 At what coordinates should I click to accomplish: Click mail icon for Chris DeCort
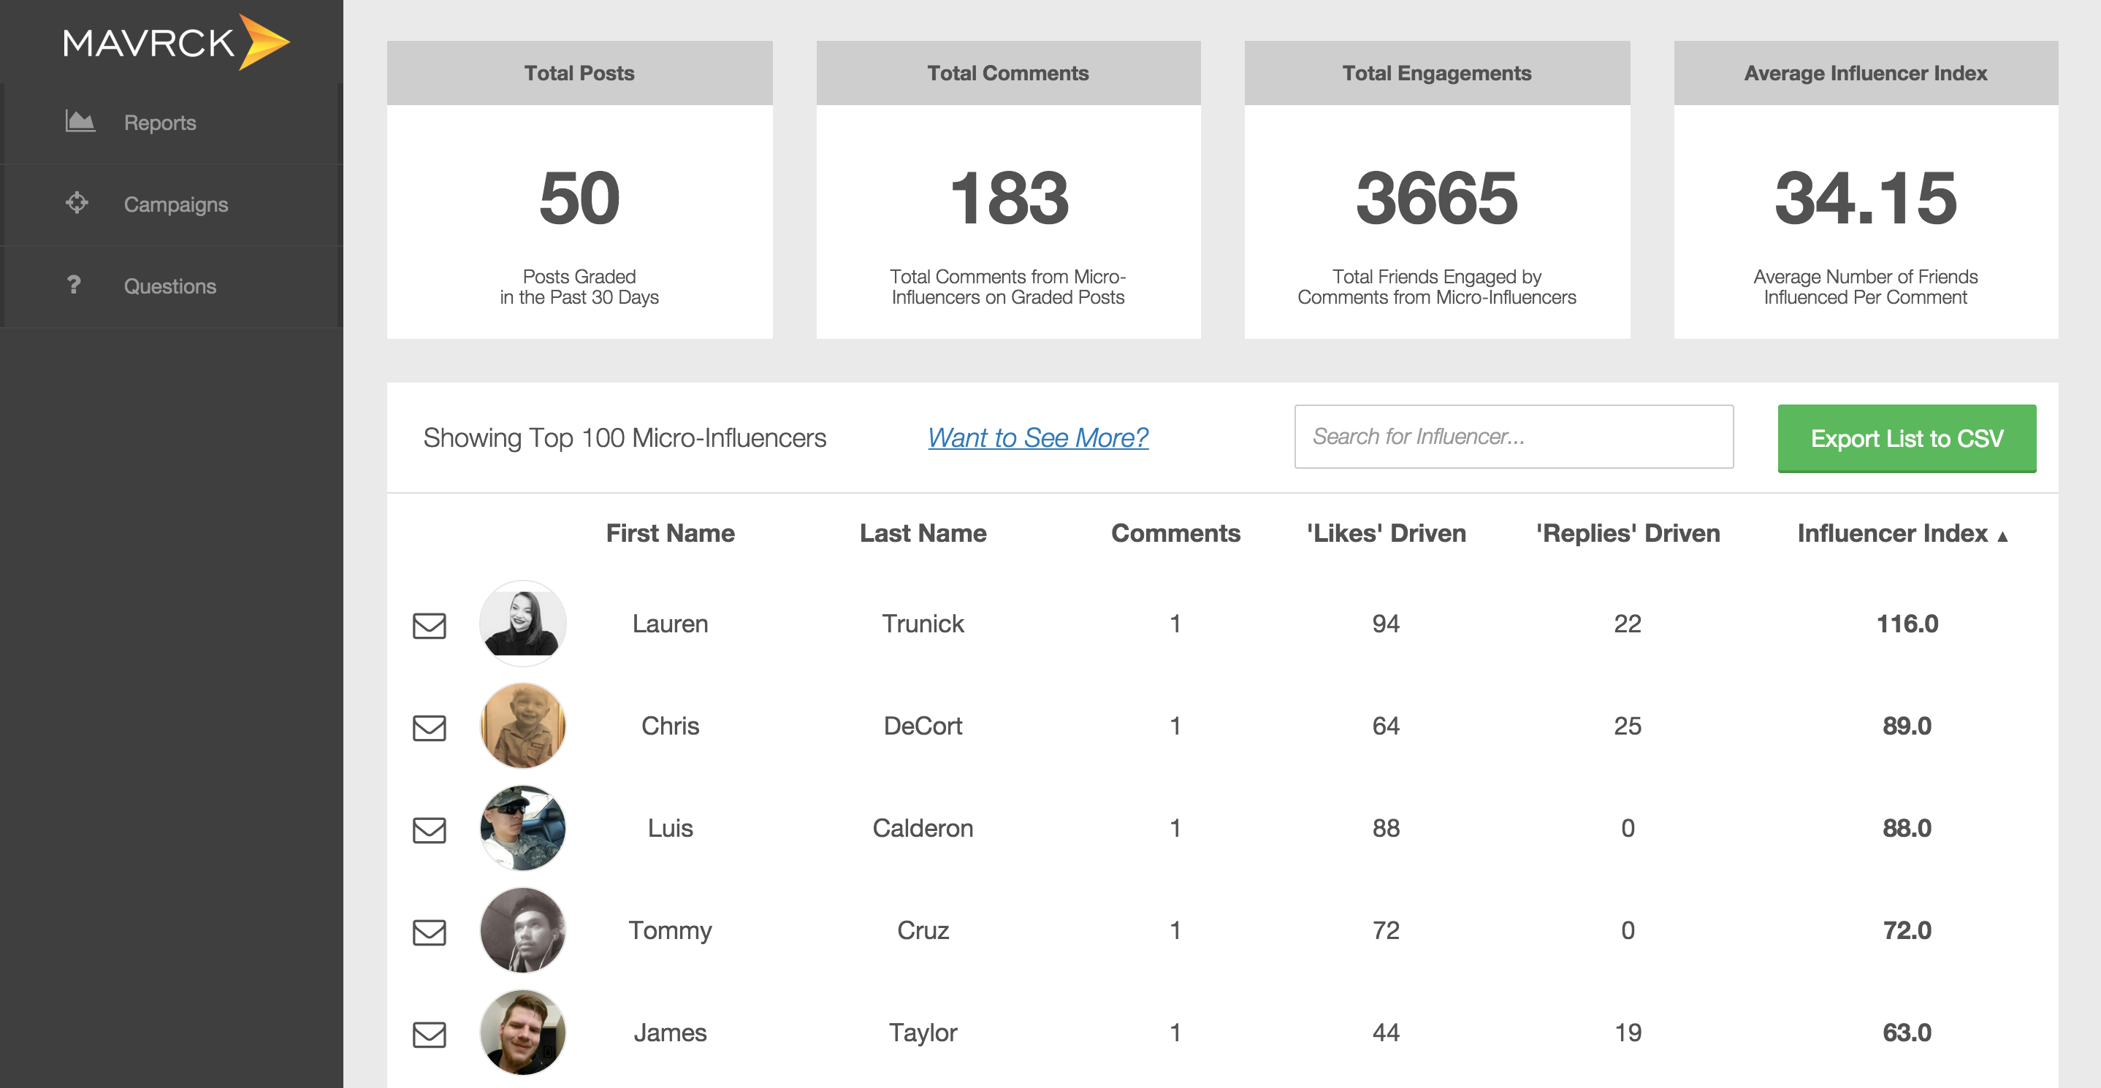click(x=429, y=727)
